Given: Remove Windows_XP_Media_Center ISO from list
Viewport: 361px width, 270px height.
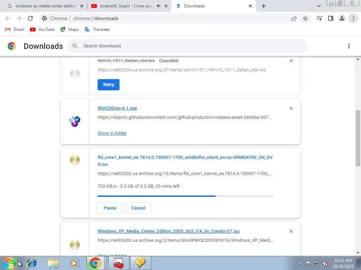Looking at the screenshot, I should pyautogui.click(x=291, y=231).
